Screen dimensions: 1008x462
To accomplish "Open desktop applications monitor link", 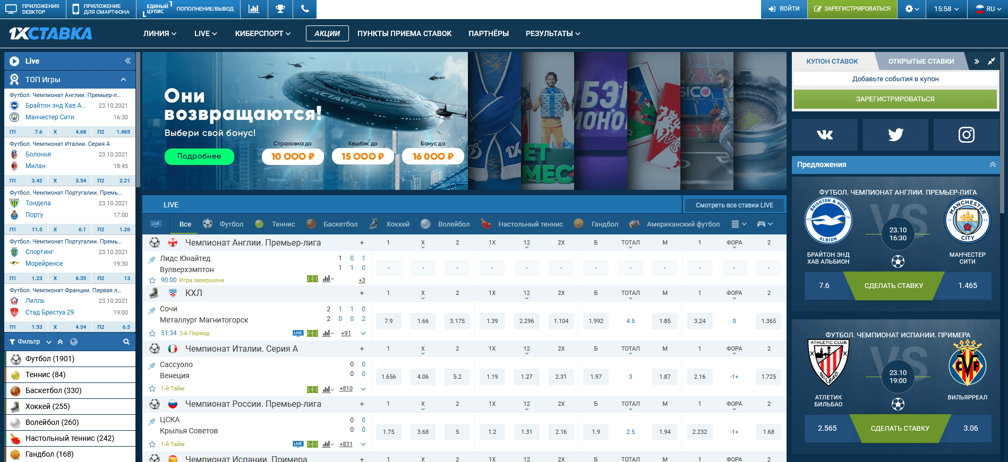I will tap(33, 9).
